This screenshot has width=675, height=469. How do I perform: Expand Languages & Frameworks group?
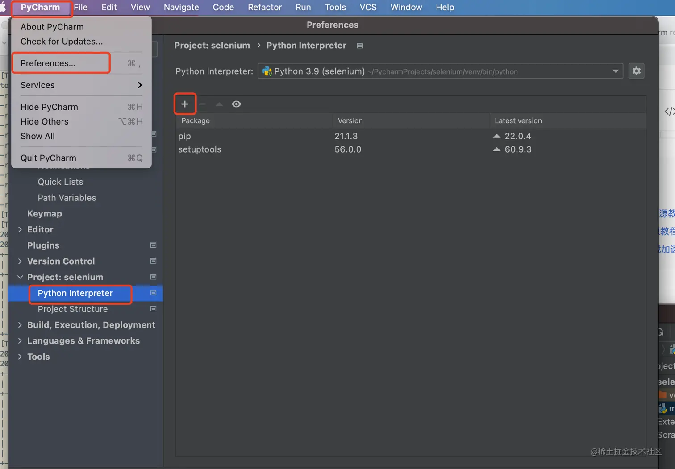[x=20, y=341]
